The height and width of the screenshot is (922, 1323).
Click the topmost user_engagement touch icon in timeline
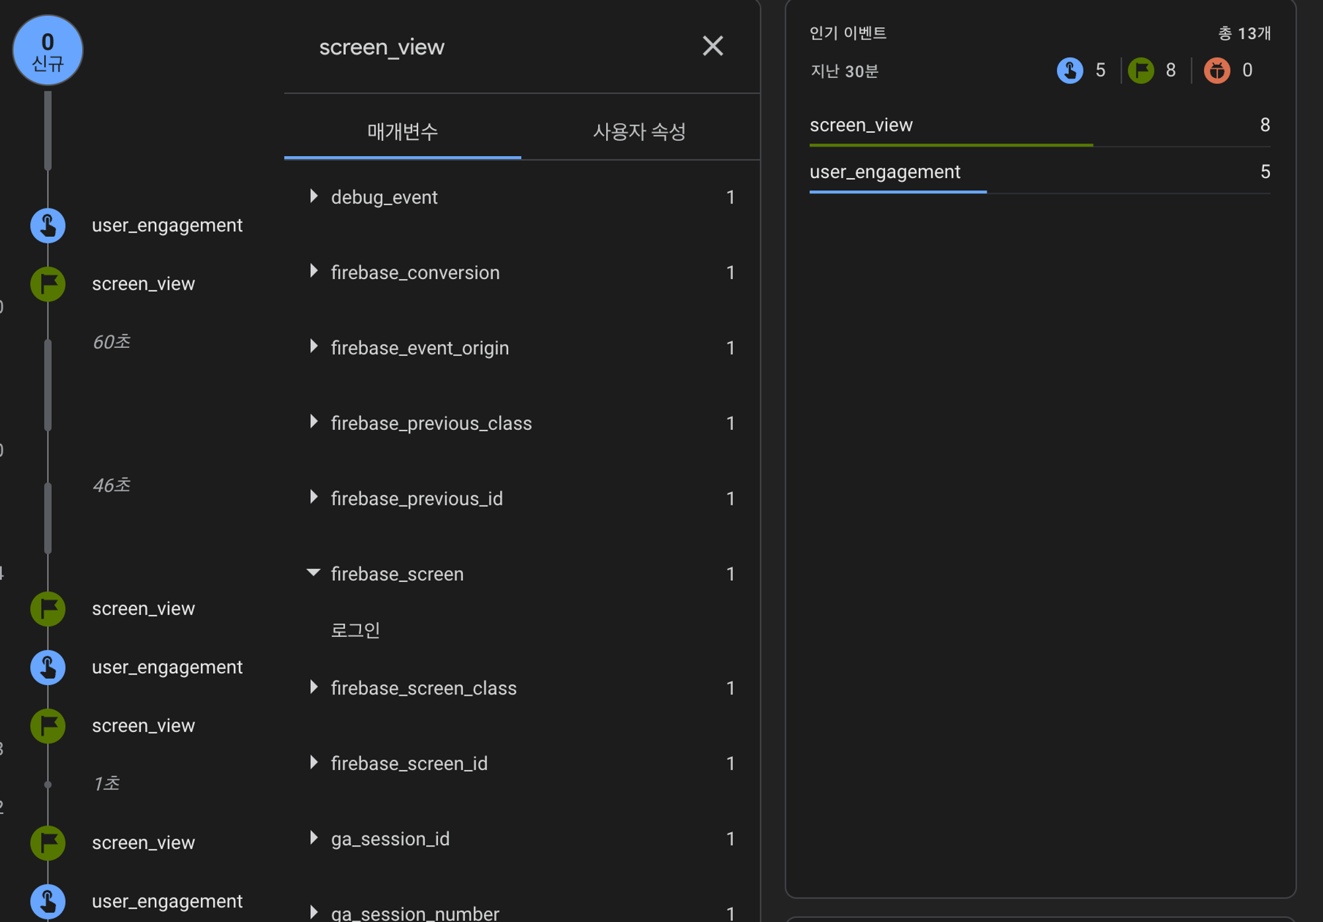point(48,226)
